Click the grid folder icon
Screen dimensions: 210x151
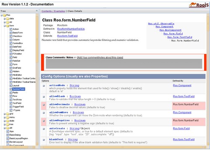[x=8, y=114]
